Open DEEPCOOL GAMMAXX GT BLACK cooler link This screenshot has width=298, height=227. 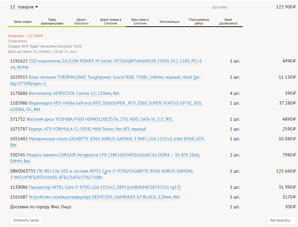point(104,197)
